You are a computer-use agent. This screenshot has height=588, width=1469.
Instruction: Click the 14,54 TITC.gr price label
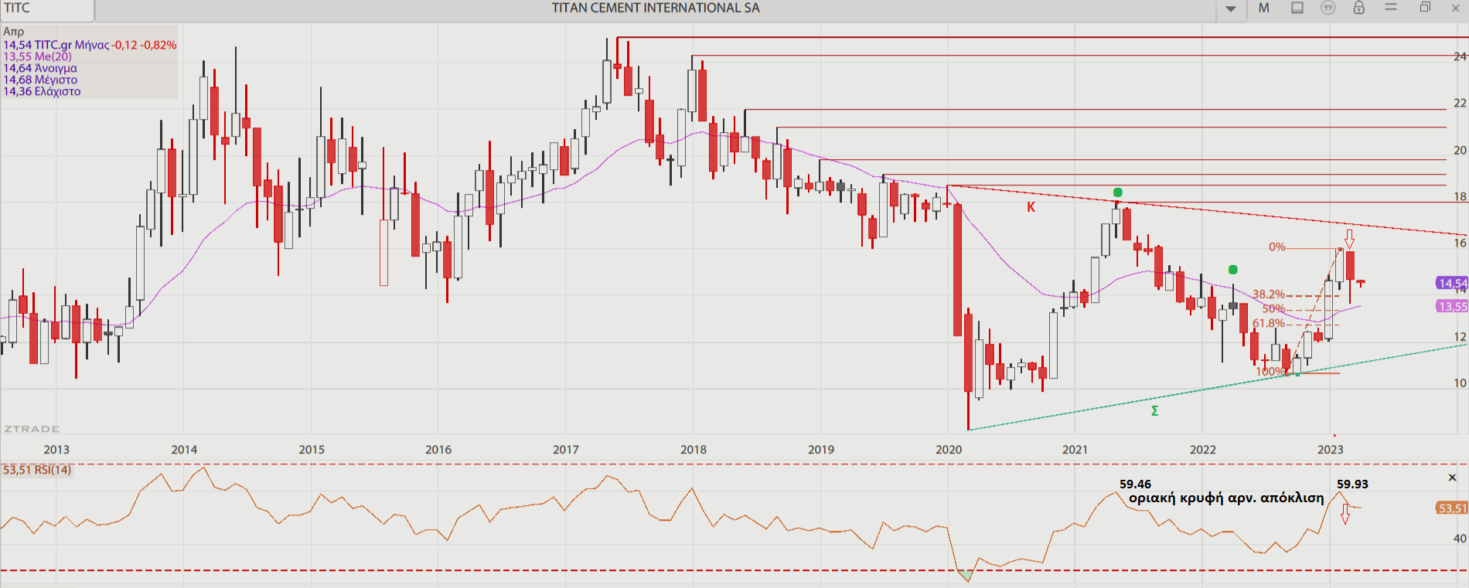[90, 45]
